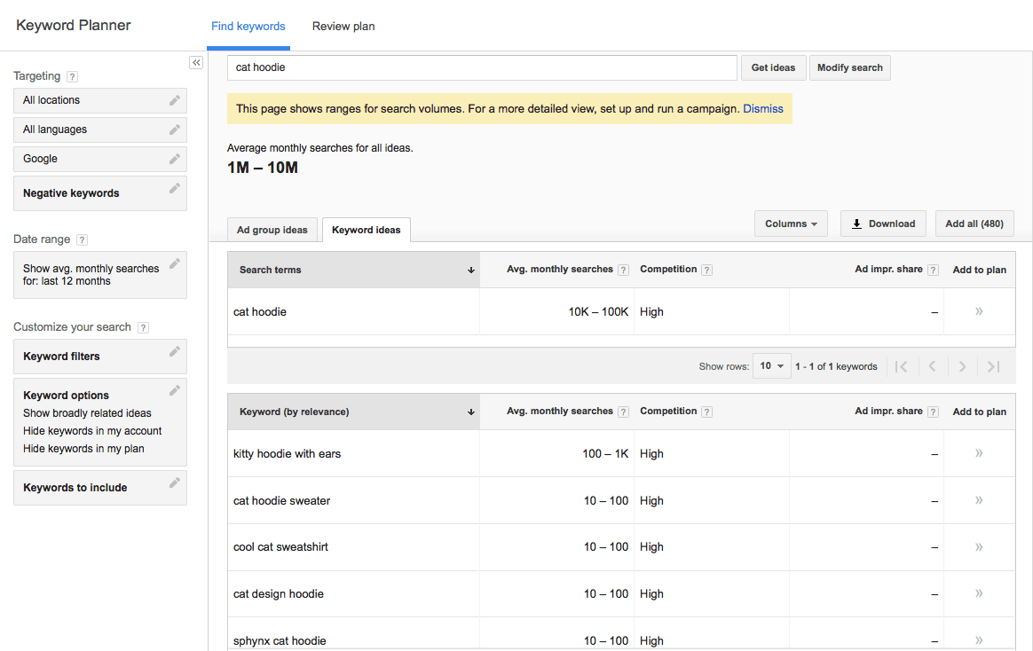Screen dimensions: 1033x651
Task: Click the Get ideas button
Action: point(773,67)
